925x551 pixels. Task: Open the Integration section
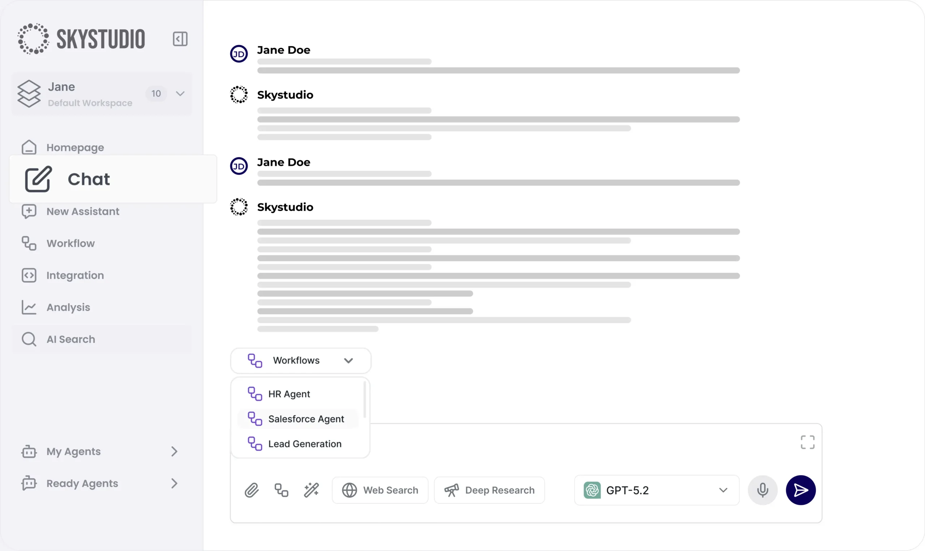75,275
